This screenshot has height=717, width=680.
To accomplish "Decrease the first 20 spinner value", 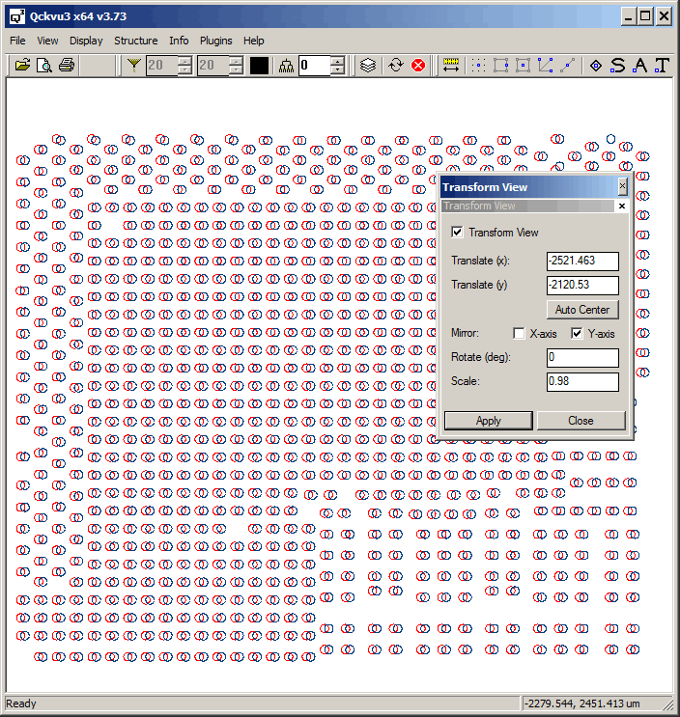I will click(x=184, y=69).
